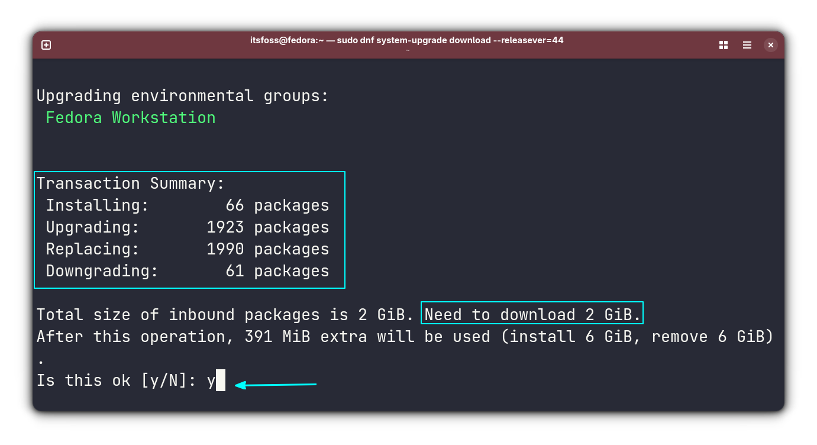
Task: Click the Transaction Summary heading
Action: point(130,183)
